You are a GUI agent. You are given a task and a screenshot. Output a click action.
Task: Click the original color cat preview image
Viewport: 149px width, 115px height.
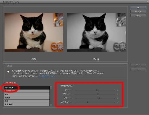34,32
